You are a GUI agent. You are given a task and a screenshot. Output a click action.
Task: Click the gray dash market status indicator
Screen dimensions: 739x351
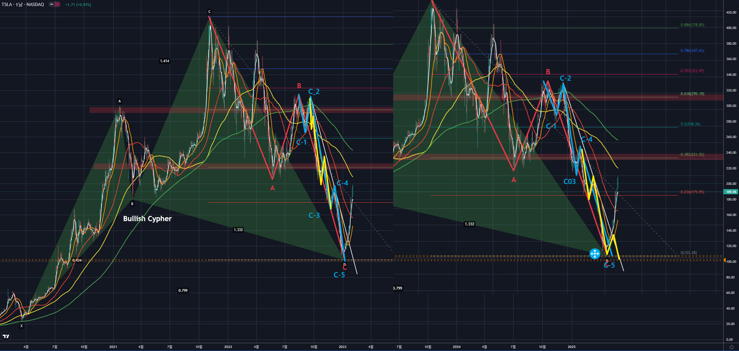[x=52, y=5]
